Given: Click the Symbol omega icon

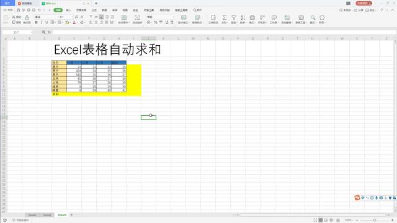Looking at the screenshot, I should pyautogui.click(x=322, y=17).
